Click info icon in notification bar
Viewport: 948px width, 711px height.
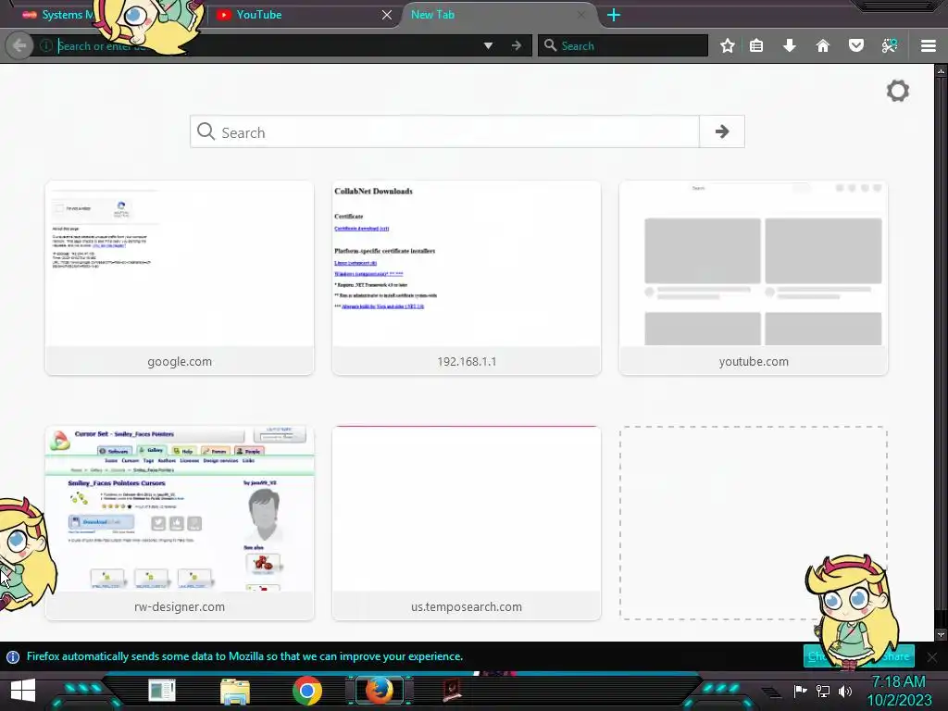pos(13,656)
